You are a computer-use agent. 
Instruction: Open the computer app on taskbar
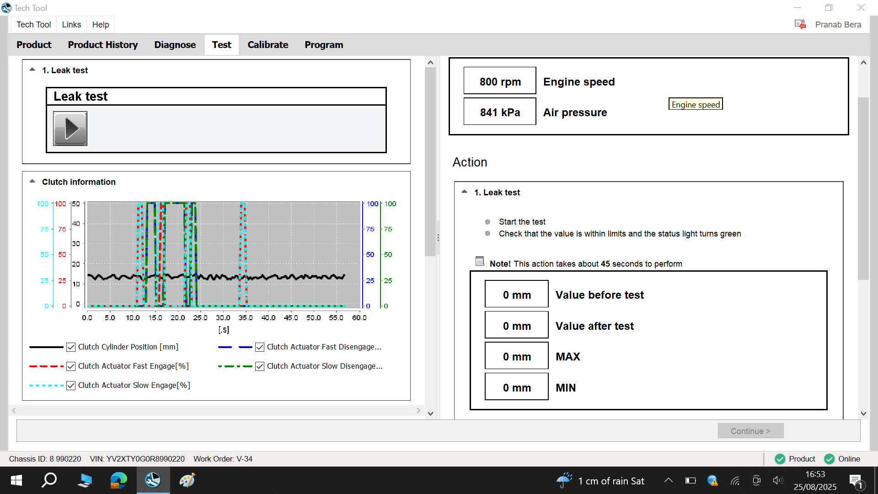[85, 480]
